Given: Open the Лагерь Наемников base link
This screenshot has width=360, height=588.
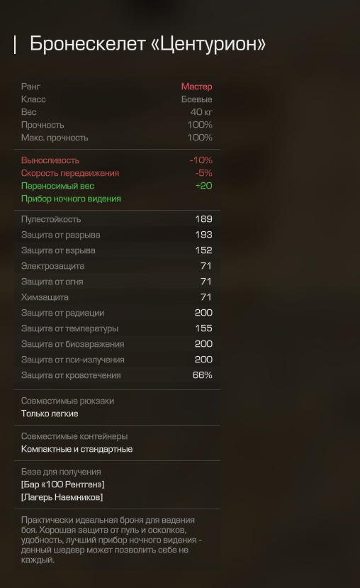Looking at the screenshot, I should pyautogui.click(x=62, y=497).
